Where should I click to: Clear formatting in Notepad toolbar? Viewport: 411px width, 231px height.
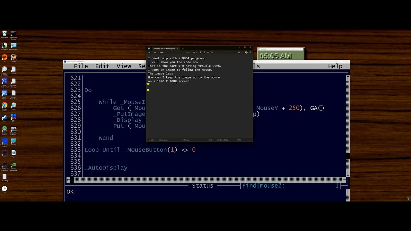coord(212,52)
